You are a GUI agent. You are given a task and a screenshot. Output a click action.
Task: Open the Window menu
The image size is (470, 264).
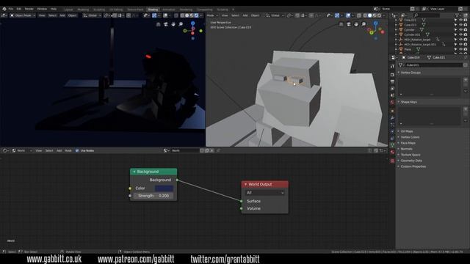pos(42,9)
